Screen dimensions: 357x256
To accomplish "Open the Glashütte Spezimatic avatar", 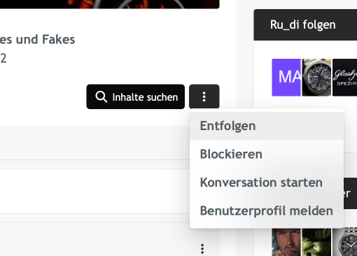I will click(x=345, y=78).
